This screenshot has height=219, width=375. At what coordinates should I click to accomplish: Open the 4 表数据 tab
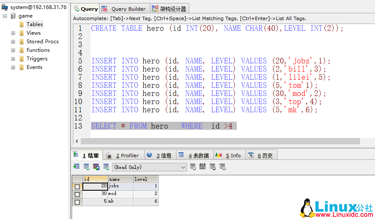194,156
